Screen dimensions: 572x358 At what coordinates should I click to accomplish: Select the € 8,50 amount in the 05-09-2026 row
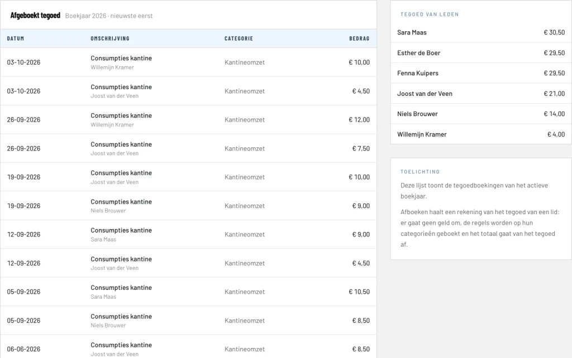[361, 321]
